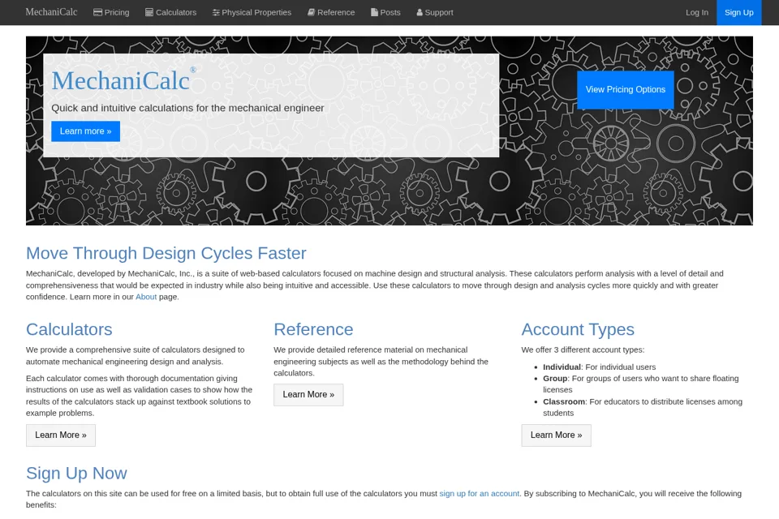
Task: Follow the 'sign up for an account' link
Action: [480, 494]
